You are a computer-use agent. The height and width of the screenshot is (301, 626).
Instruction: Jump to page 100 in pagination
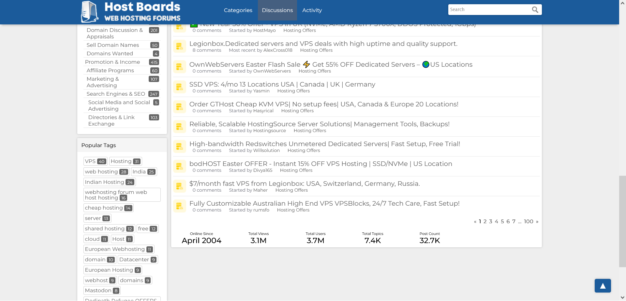point(529,222)
